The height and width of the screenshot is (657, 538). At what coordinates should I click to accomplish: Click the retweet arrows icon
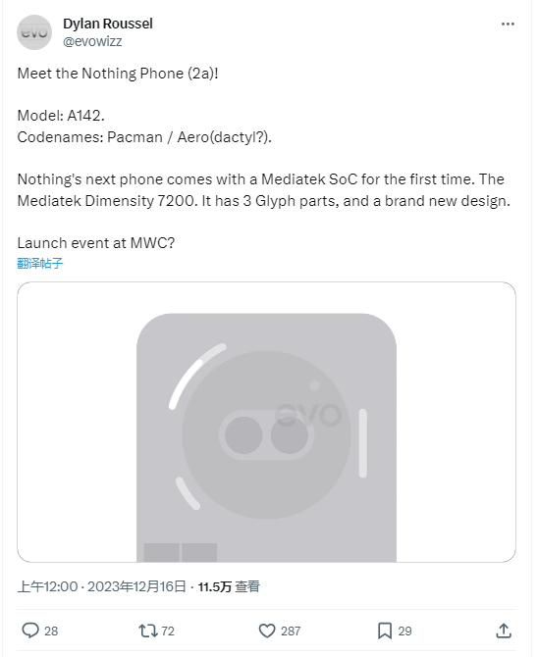click(x=147, y=631)
